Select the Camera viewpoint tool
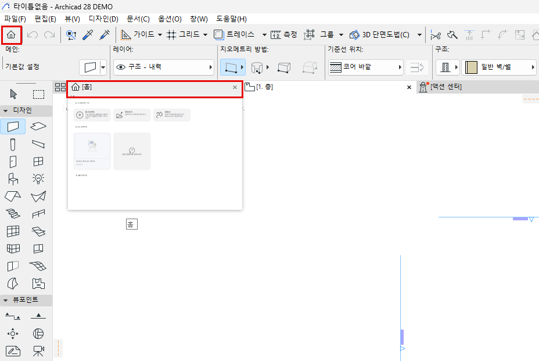Screen dimensions: 539x361 pos(38,351)
